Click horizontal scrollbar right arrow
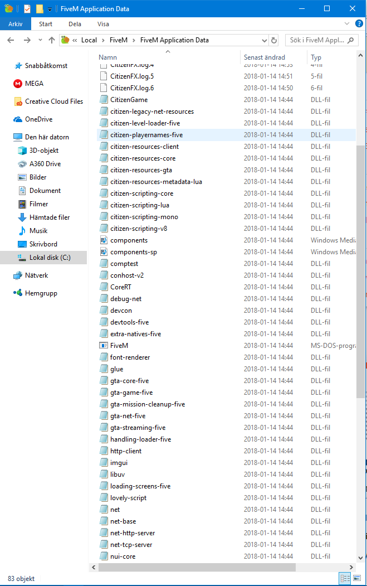Screen dimensions: 367x586 tap(351, 567)
